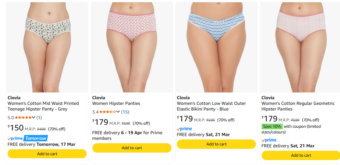The image size is (340, 165).
Task: Click the Prime logo on blue bikini panty
Action: pos(184,129)
